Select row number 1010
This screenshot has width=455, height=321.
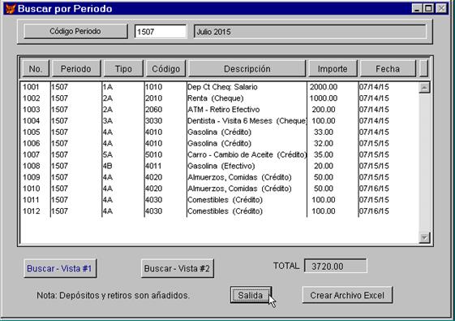pos(31,189)
